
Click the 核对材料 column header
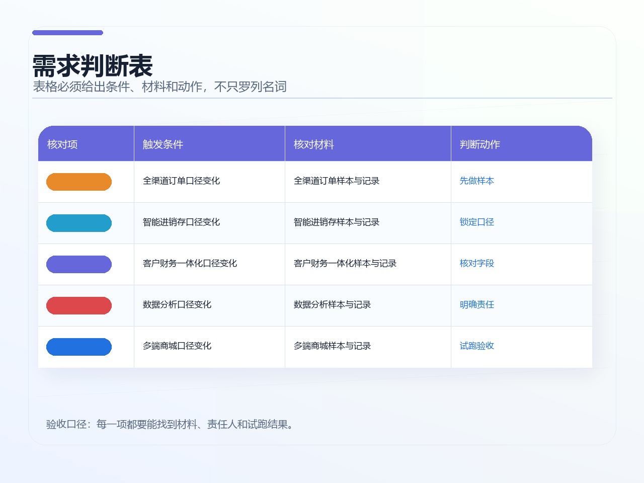pyautogui.click(x=368, y=144)
